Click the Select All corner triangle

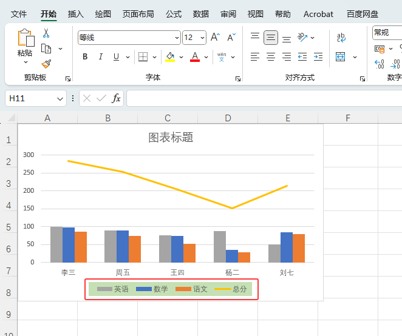(12, 118)
